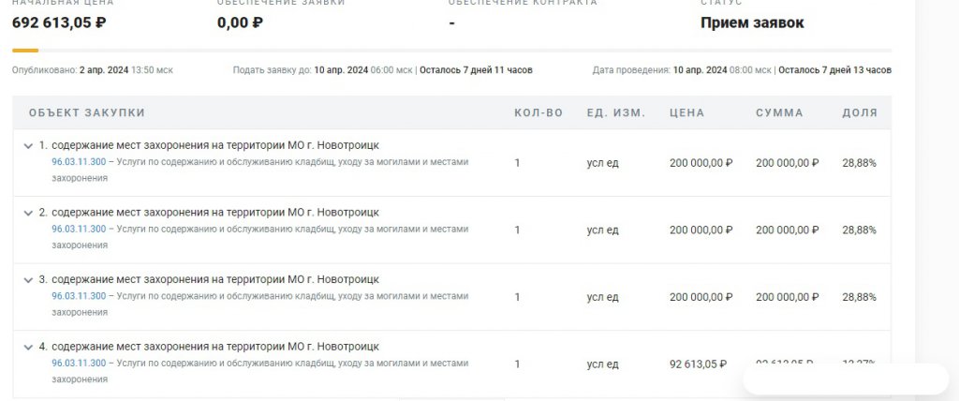The image size is (959, 401).
Task: Open the 96.03.11.300 code link in item 4
Action: 79,364
